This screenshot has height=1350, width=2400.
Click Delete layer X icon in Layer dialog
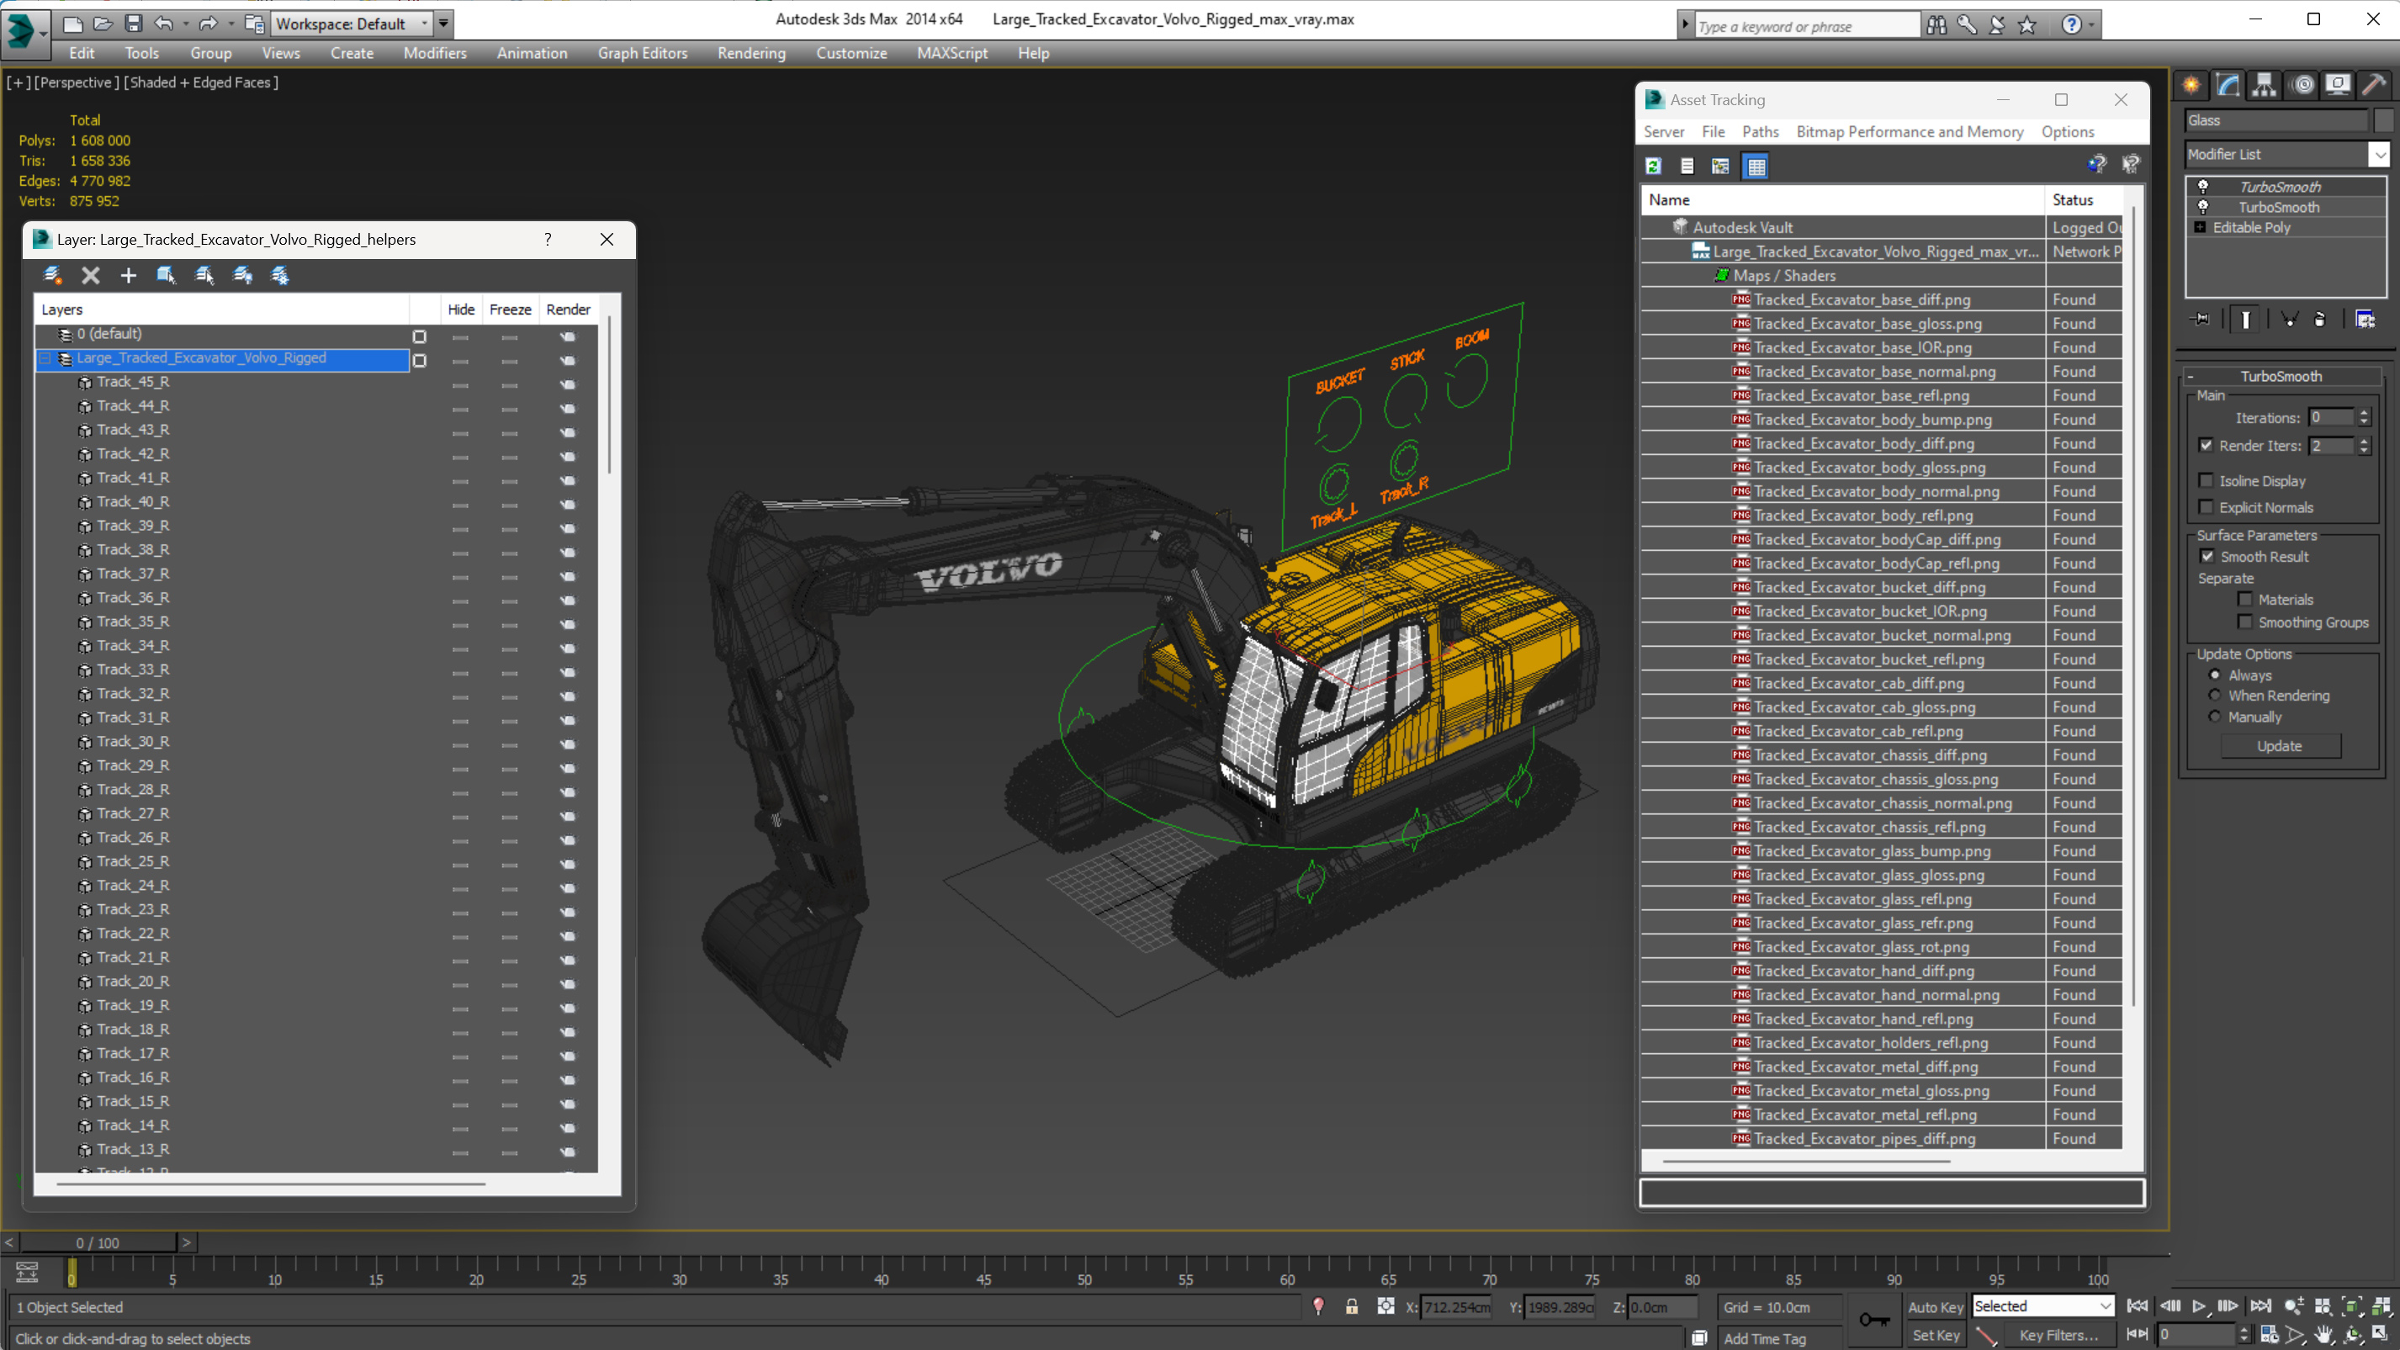click(90, 275)
